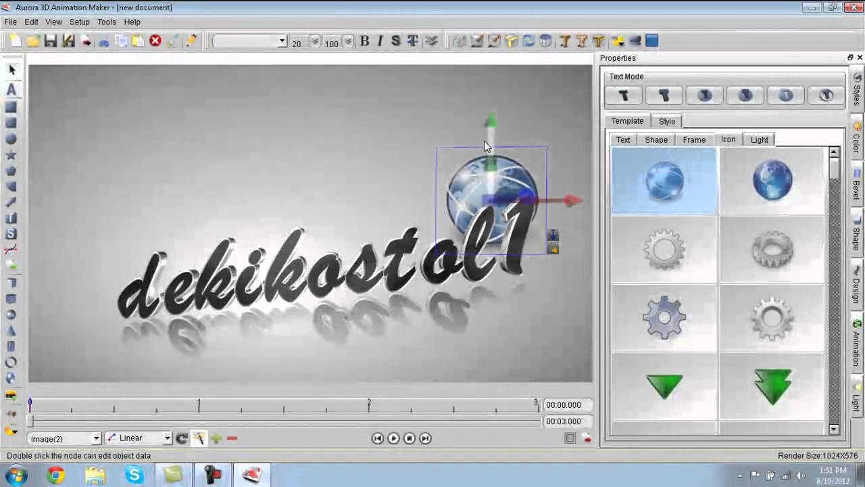Click the refresh keyframe icon beside Linear dropdown
Image resolution: width=865 pixels, height=487 pixels.
(181, 438)
